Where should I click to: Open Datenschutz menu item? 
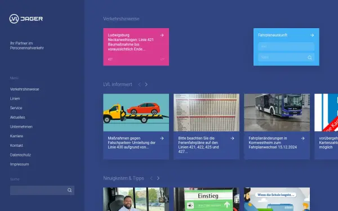coord(20,155)
